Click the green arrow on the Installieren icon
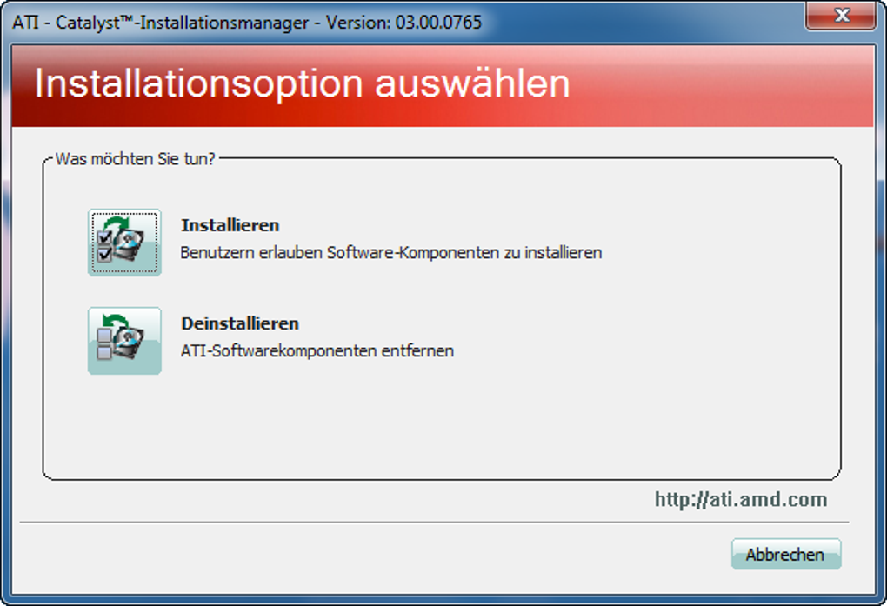The height and width of the screenshot is (606, 887). 119,223
